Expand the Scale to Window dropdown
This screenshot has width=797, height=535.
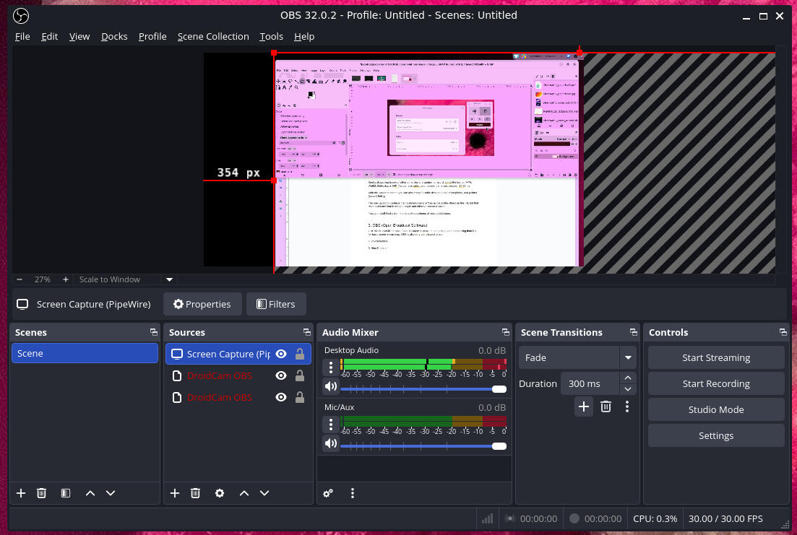pos(170,279)
